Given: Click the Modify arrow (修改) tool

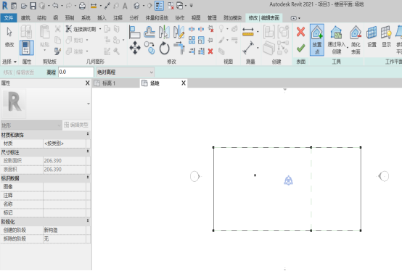Looking at the screenshot, I should pyautogui.click(x=9, y=37).
